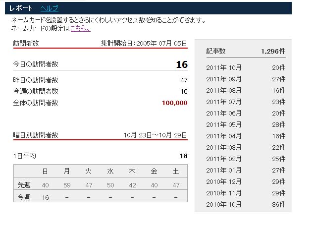Click the 金 column header
316x234 pixels.
[x=154, y=171]
